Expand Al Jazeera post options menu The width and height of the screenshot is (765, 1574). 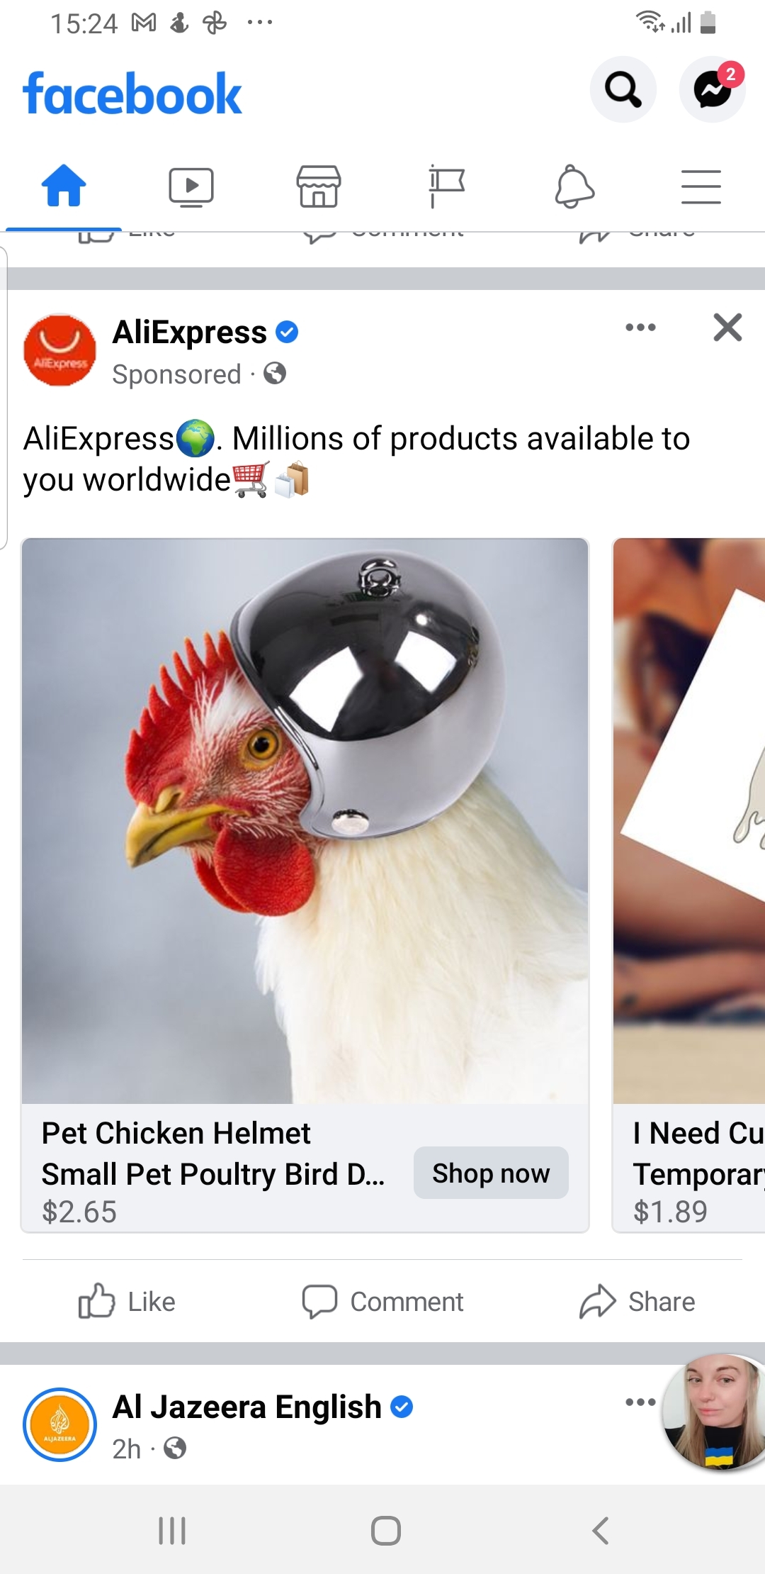point(640,1402)
